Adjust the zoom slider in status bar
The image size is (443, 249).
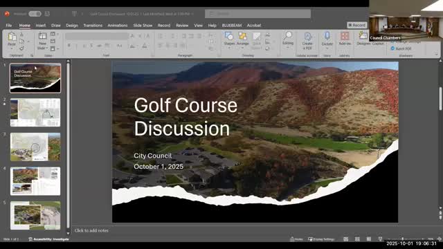pyautogui.click(x=406, y=239)
